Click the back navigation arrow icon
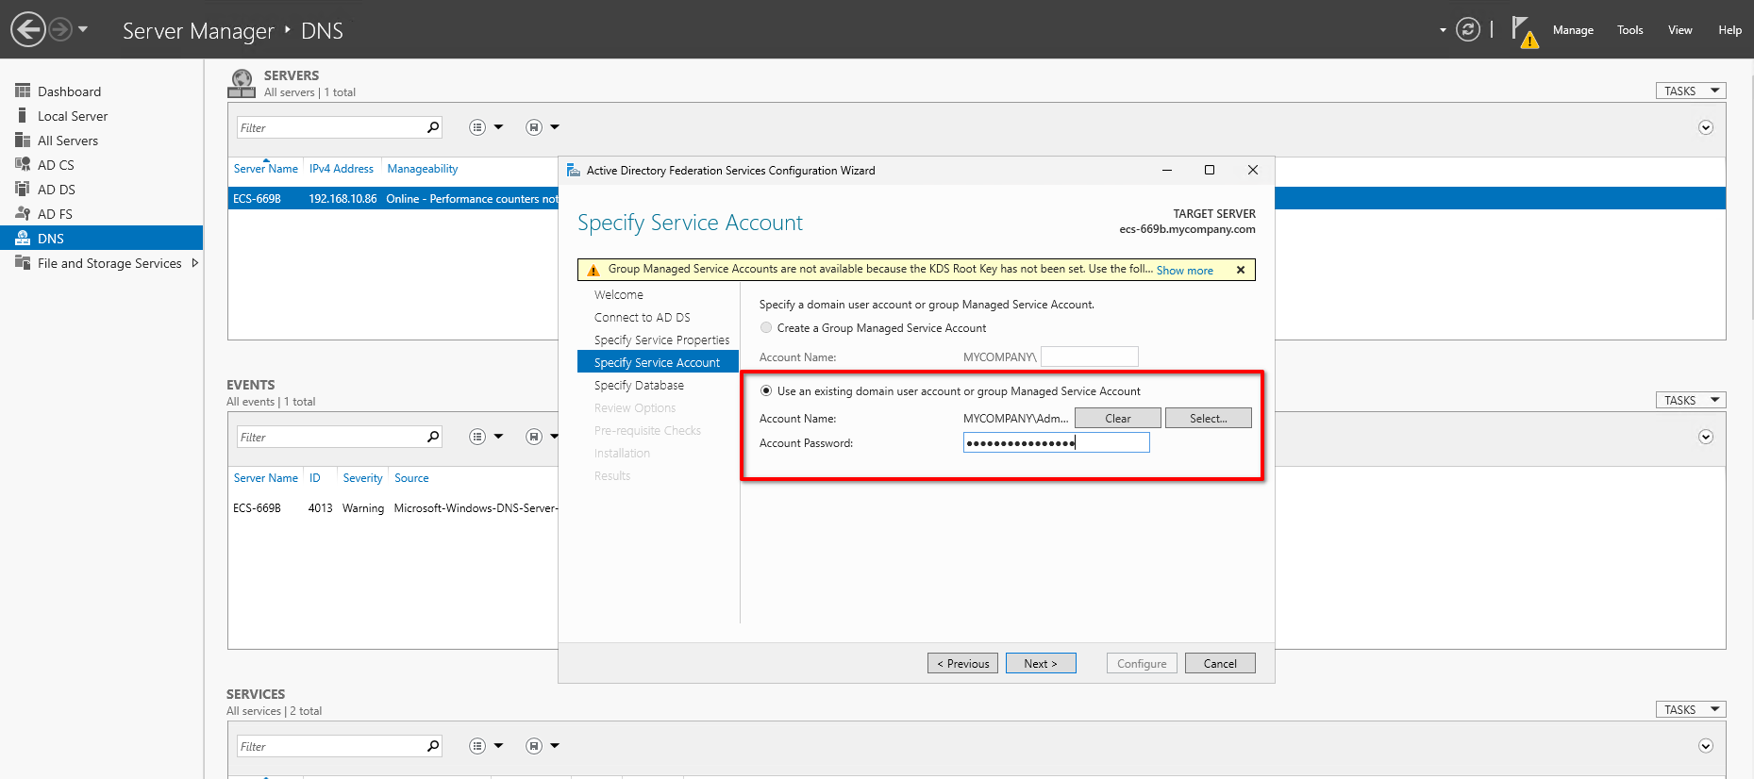The image size is (1754, 779). (28, 29)
